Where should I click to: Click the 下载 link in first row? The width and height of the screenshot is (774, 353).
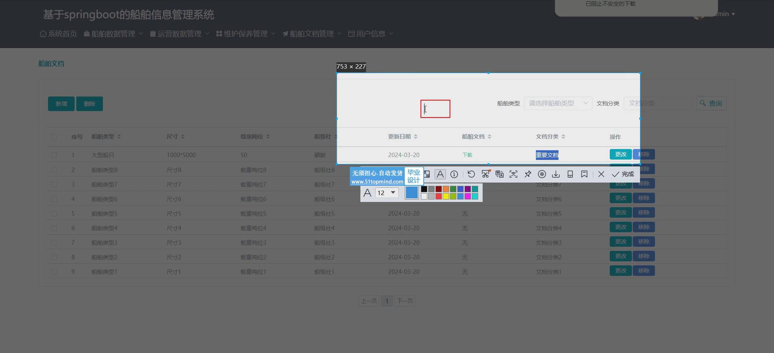[x=467, y=155]
